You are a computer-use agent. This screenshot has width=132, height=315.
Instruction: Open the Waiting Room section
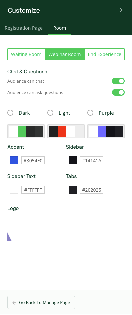point(26,54)
